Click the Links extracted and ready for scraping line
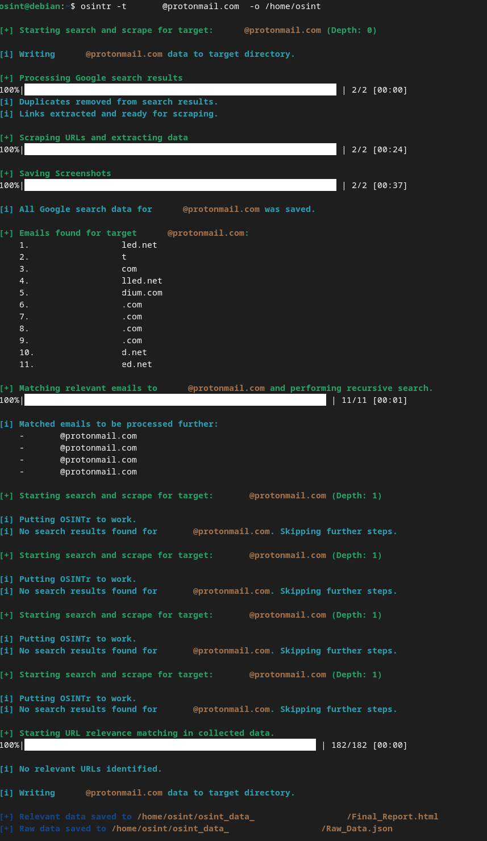The width and height of the screenshot is (487, 841). (x=118, y=114)
